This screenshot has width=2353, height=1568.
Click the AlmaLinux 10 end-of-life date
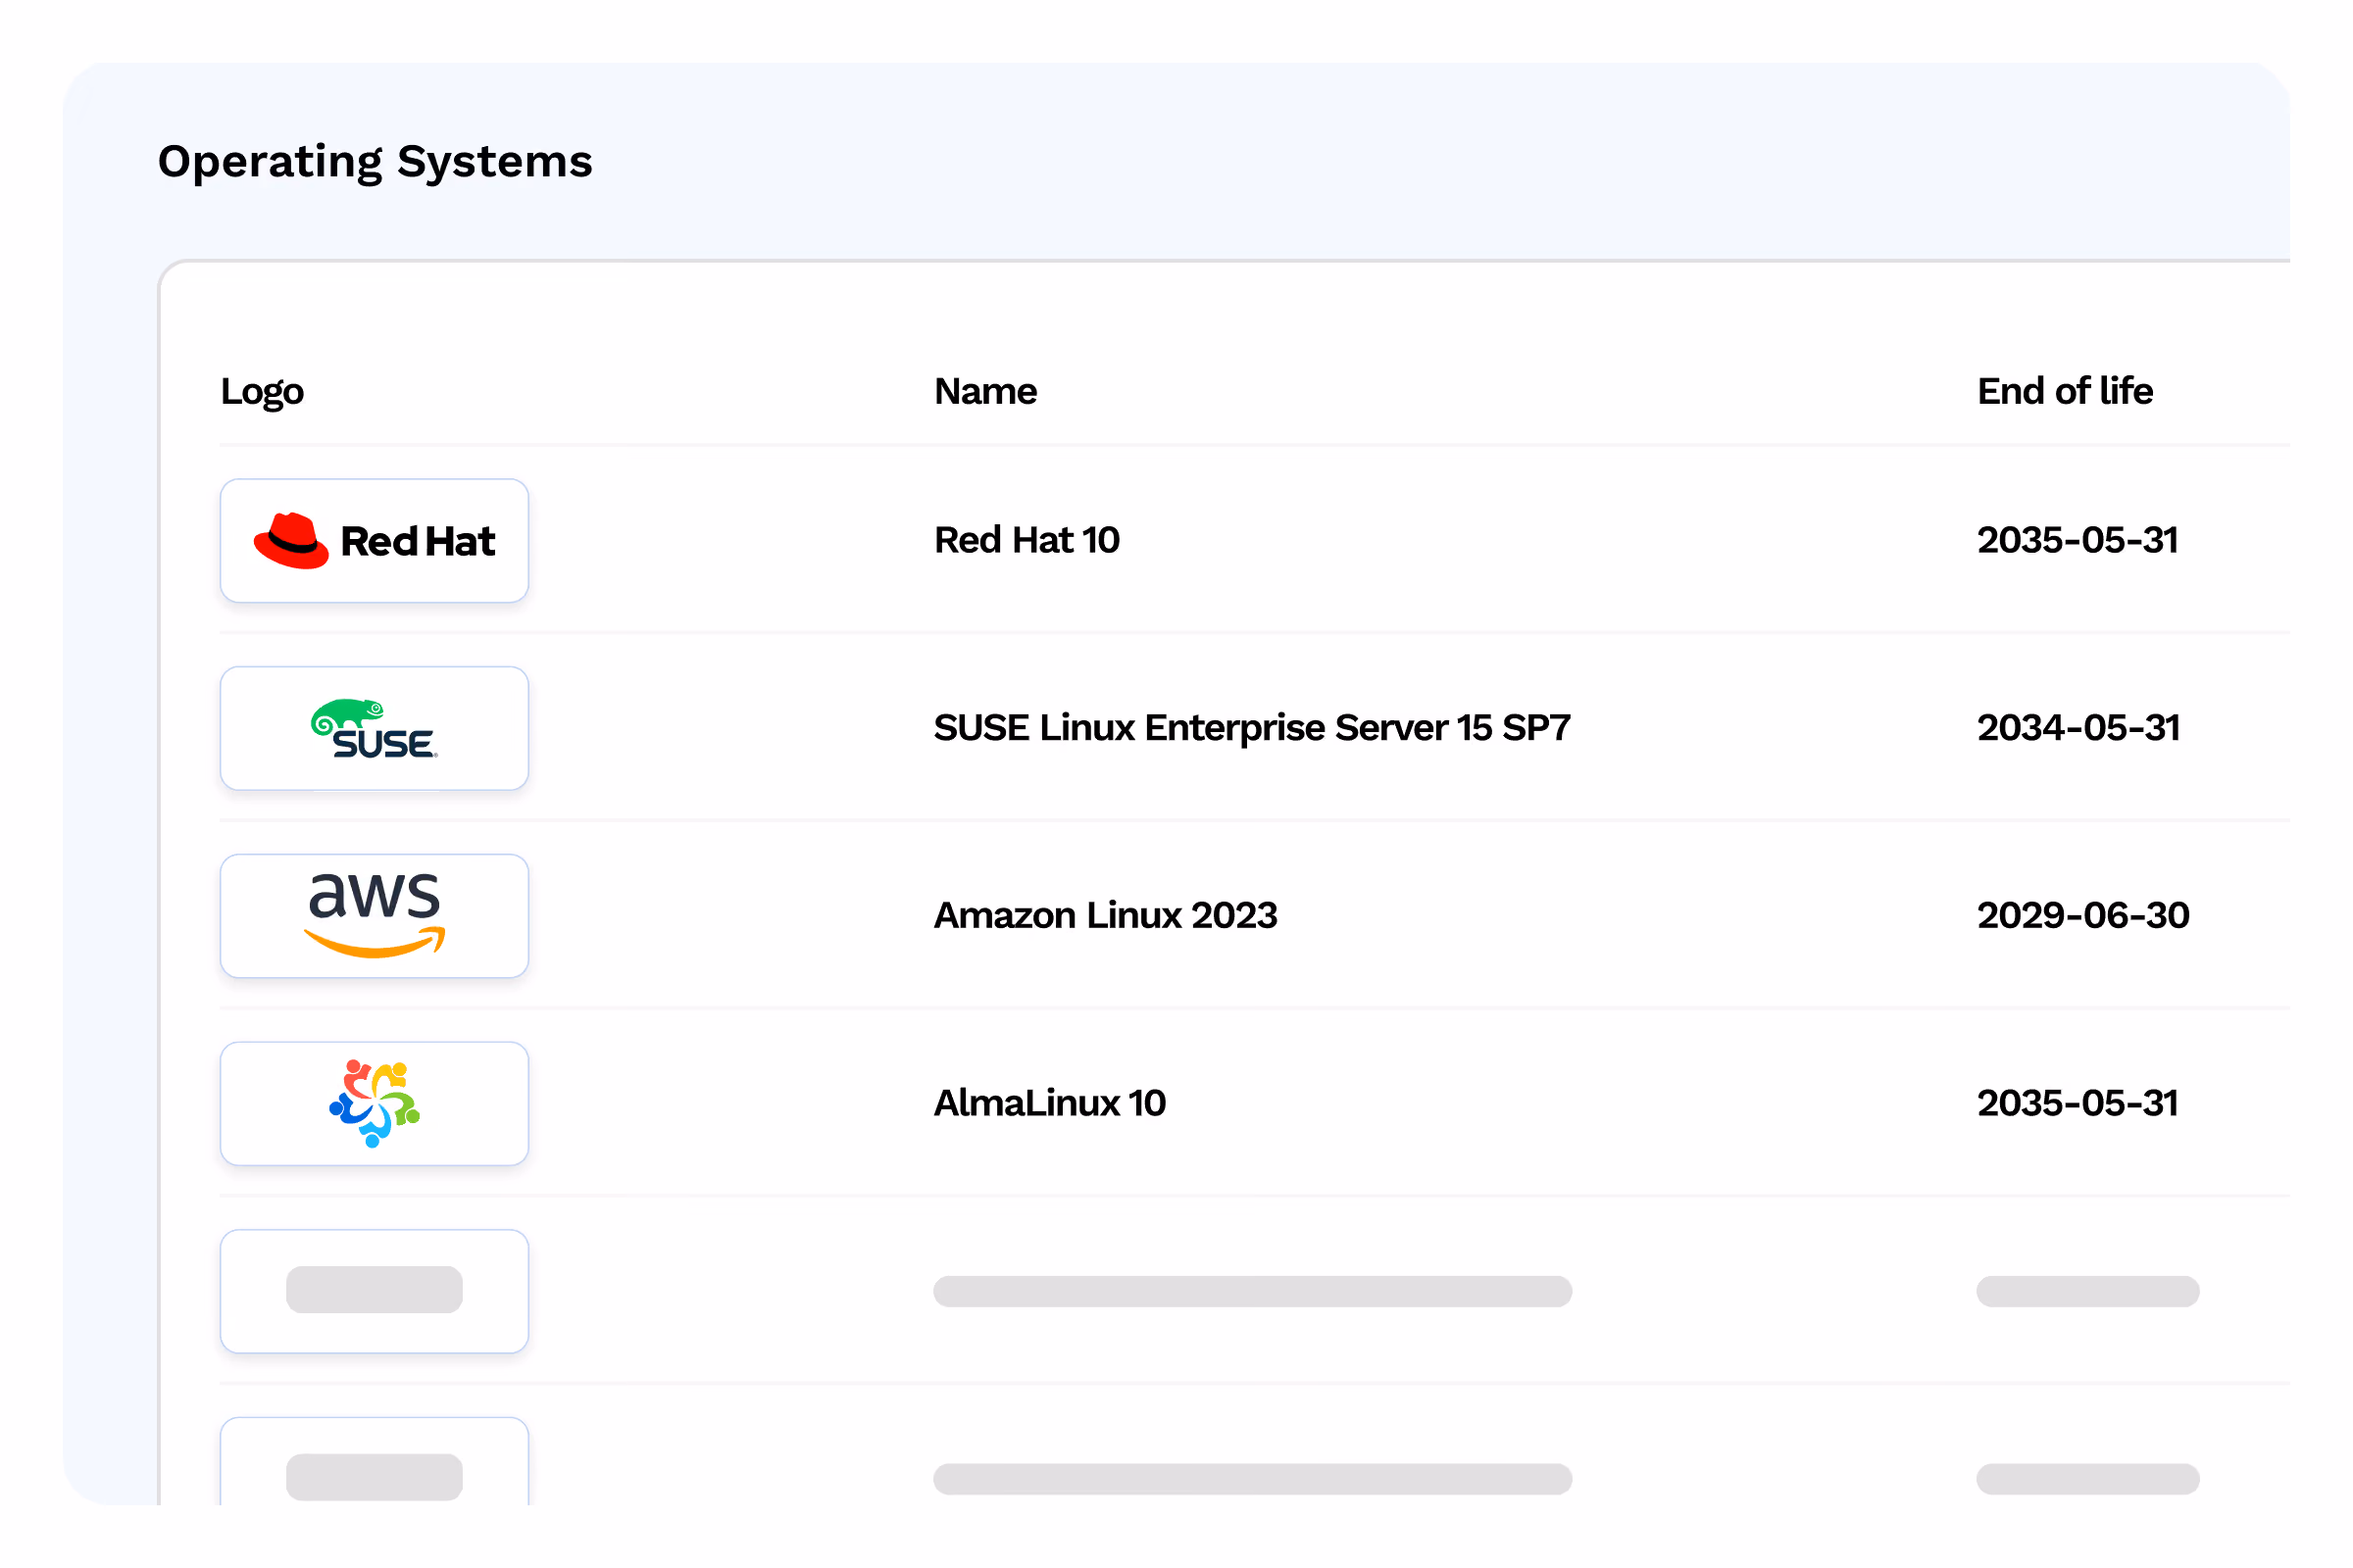(2078, 1103)
